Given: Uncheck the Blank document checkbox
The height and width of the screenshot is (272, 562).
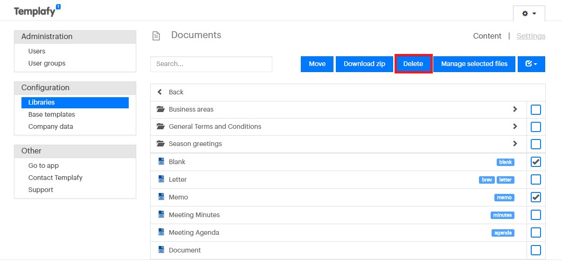Looking at the screenshot, I should click(536, 162).
